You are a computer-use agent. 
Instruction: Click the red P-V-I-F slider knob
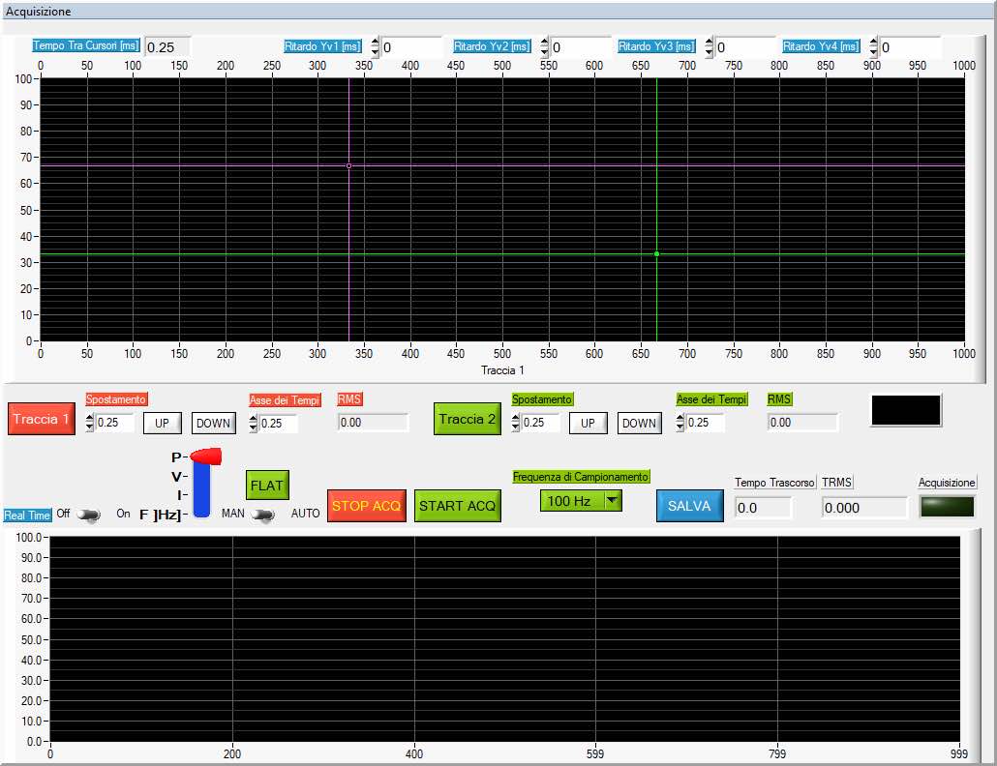tap(206, 456)
